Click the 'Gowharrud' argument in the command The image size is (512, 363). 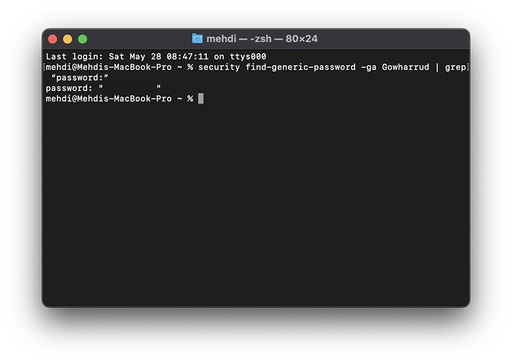(406, 67)
